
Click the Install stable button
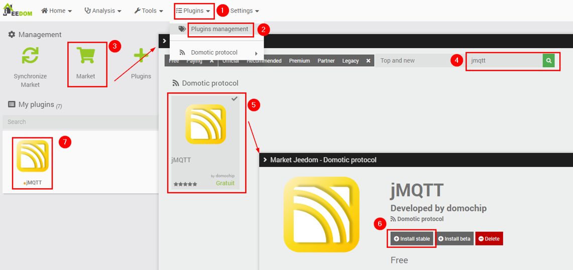412,238
